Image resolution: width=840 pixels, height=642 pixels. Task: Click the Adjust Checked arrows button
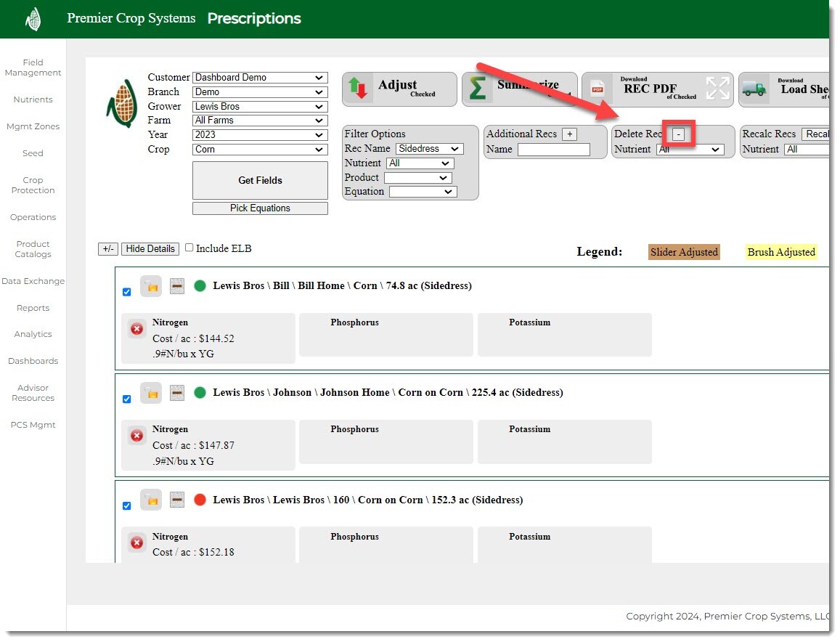pyautogui.click(x=400, y=89)
